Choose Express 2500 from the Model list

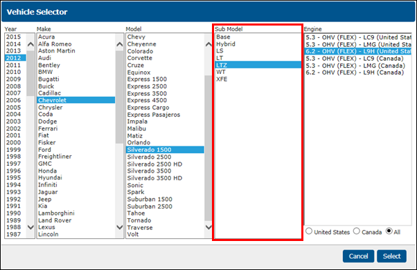coord(165,86)
